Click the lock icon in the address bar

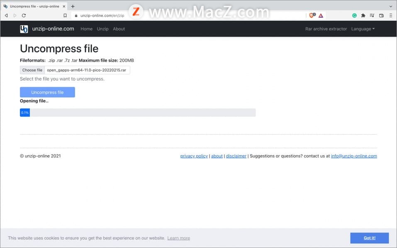76,15
